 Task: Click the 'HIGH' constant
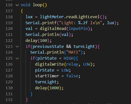click(x=68, y=58)
